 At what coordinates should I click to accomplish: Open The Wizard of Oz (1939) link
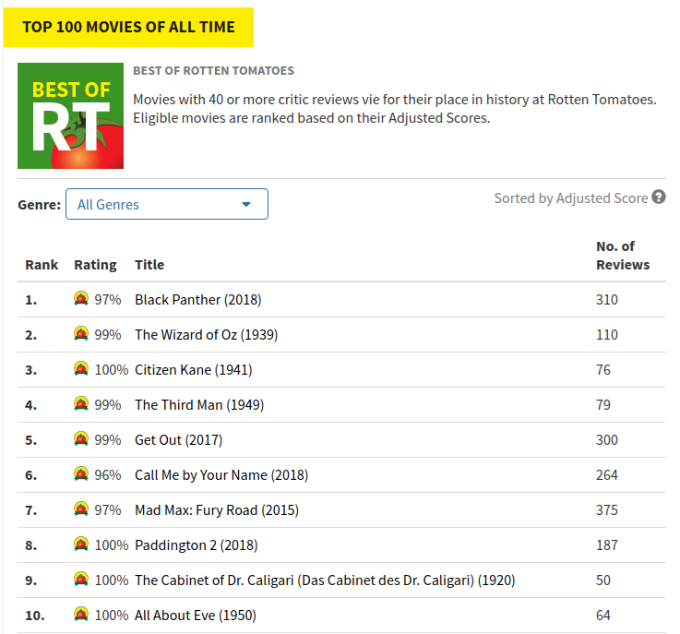[206, 334]
